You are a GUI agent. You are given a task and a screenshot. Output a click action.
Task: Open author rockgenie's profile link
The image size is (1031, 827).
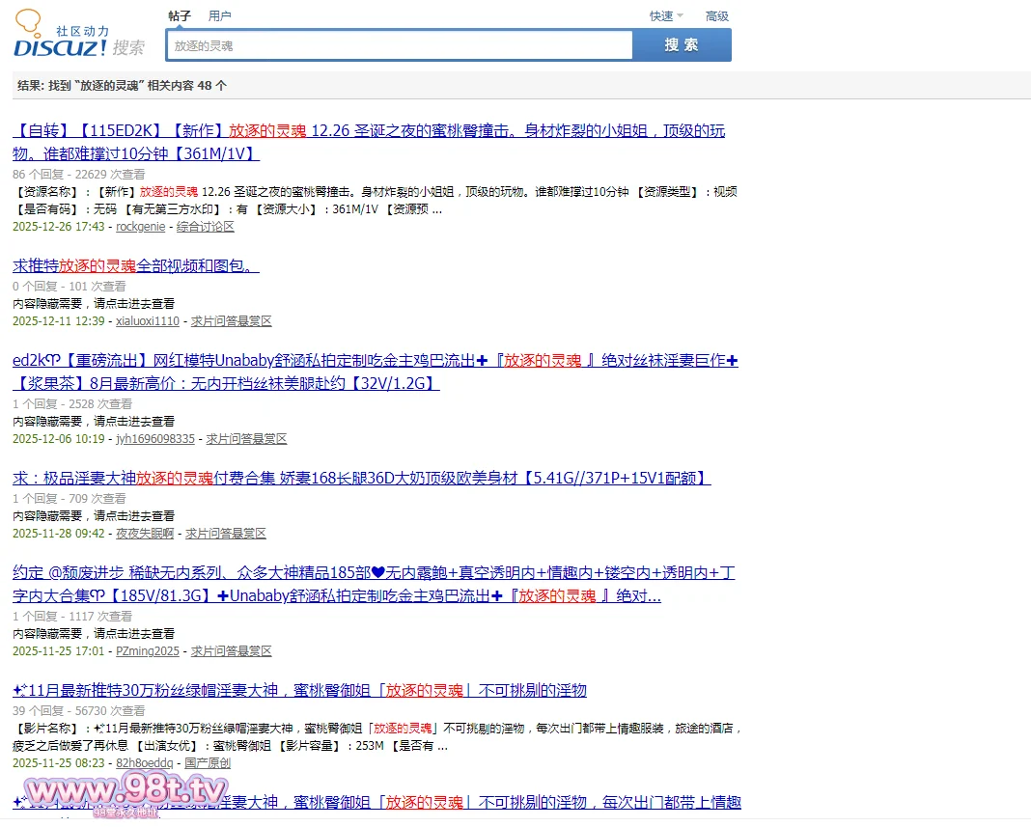pos(140,227)
